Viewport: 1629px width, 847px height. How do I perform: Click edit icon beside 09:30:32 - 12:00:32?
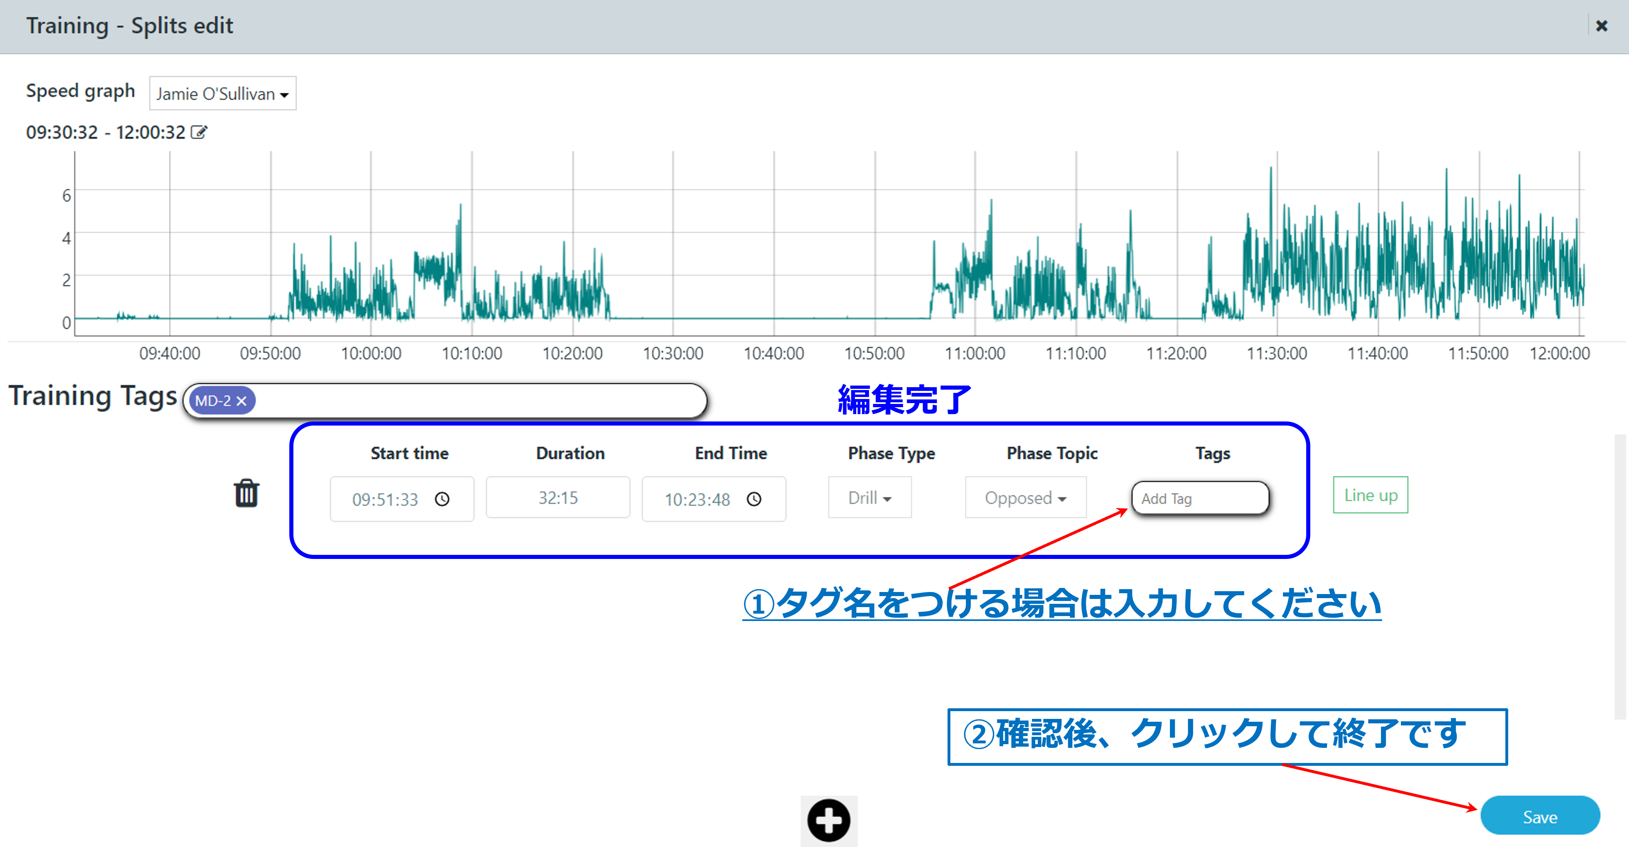tap(199, 132)
